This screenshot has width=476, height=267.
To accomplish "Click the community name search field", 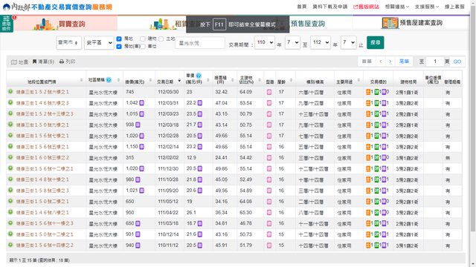I will pos(200,43).
